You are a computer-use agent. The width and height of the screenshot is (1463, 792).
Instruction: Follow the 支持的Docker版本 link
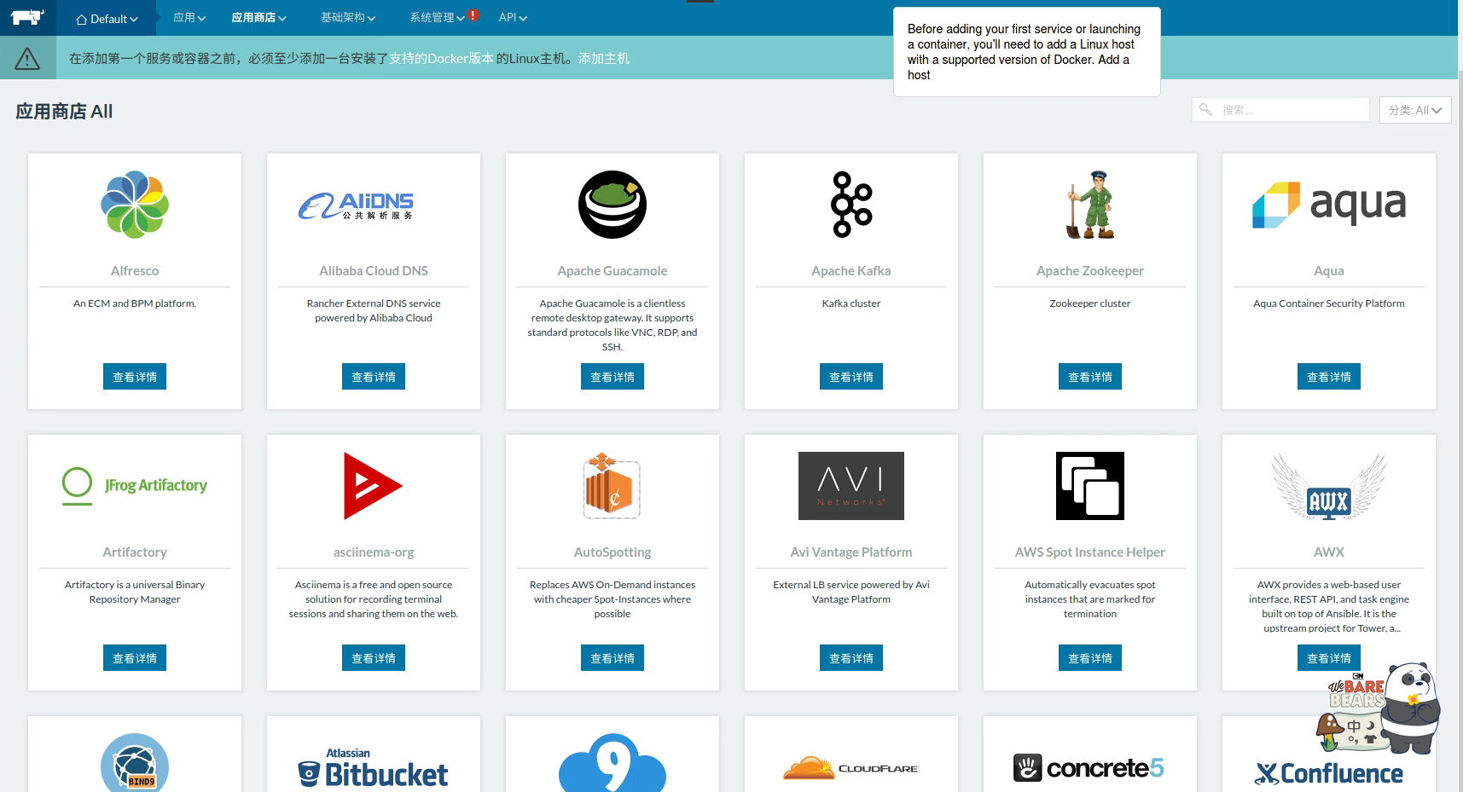click(442, 58)
